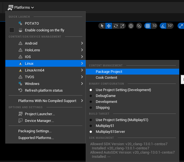Toggle grid snapping icon
Viewport: 184px width, 162px height.
(x=148, y=26)
